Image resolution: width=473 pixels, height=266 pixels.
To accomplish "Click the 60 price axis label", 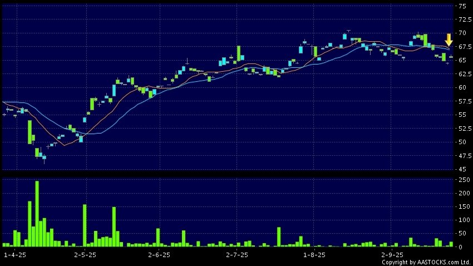I will click(x=462, y=88).
